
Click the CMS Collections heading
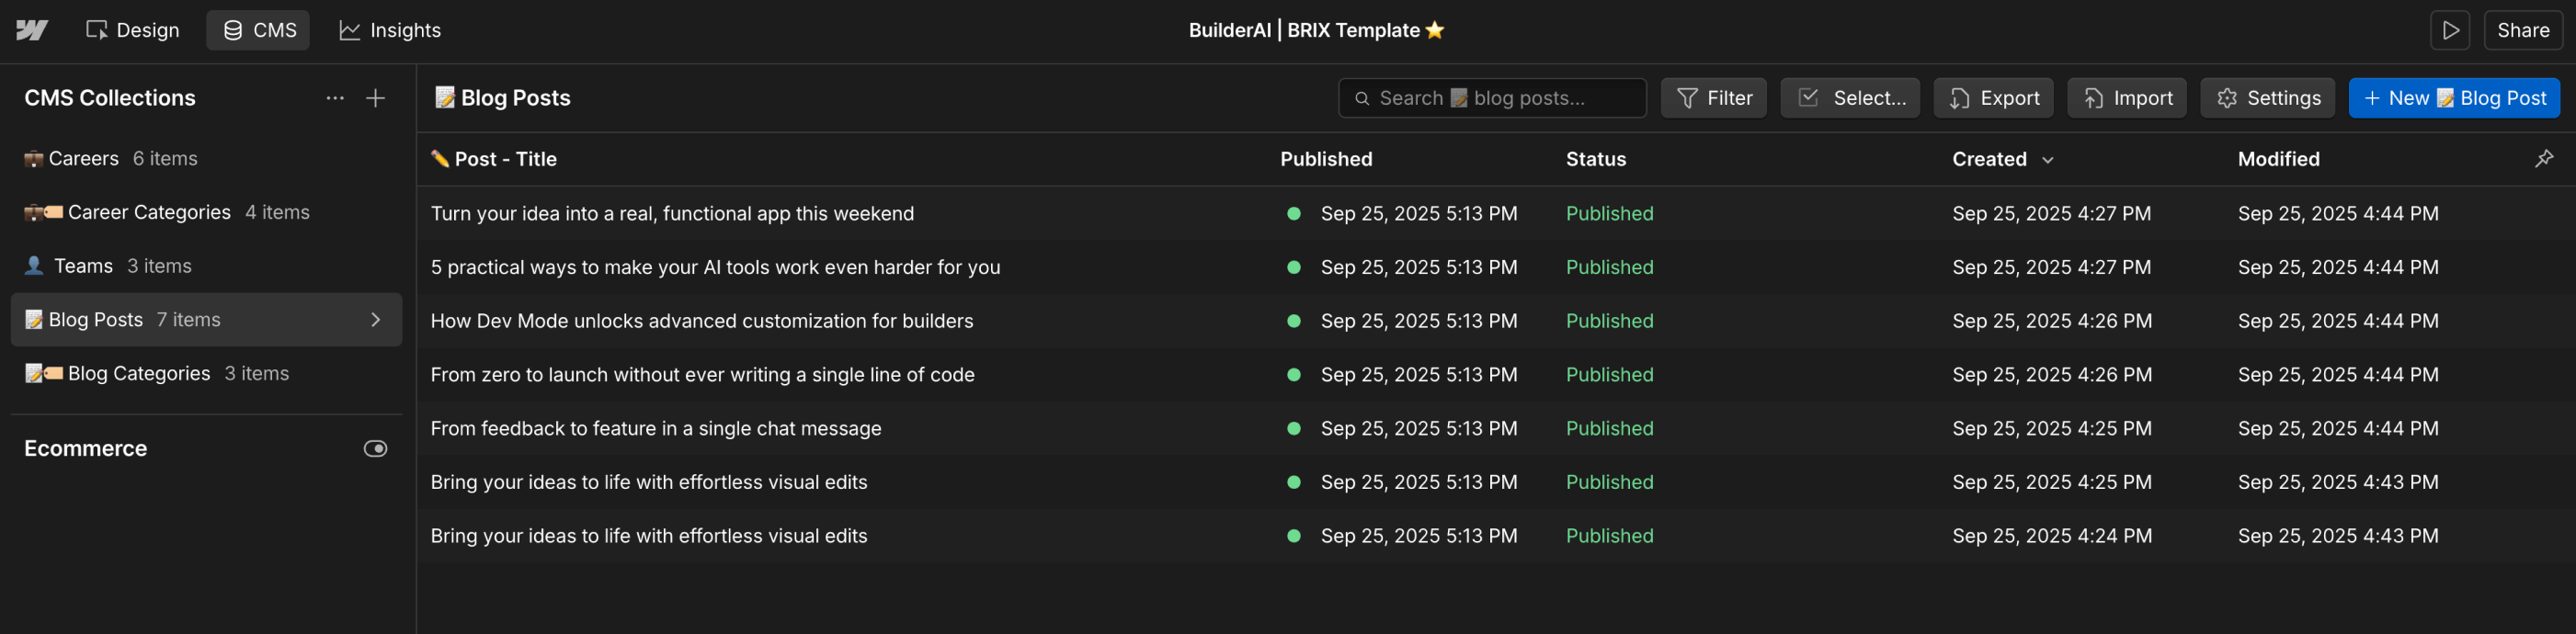[x=110, y=98]
